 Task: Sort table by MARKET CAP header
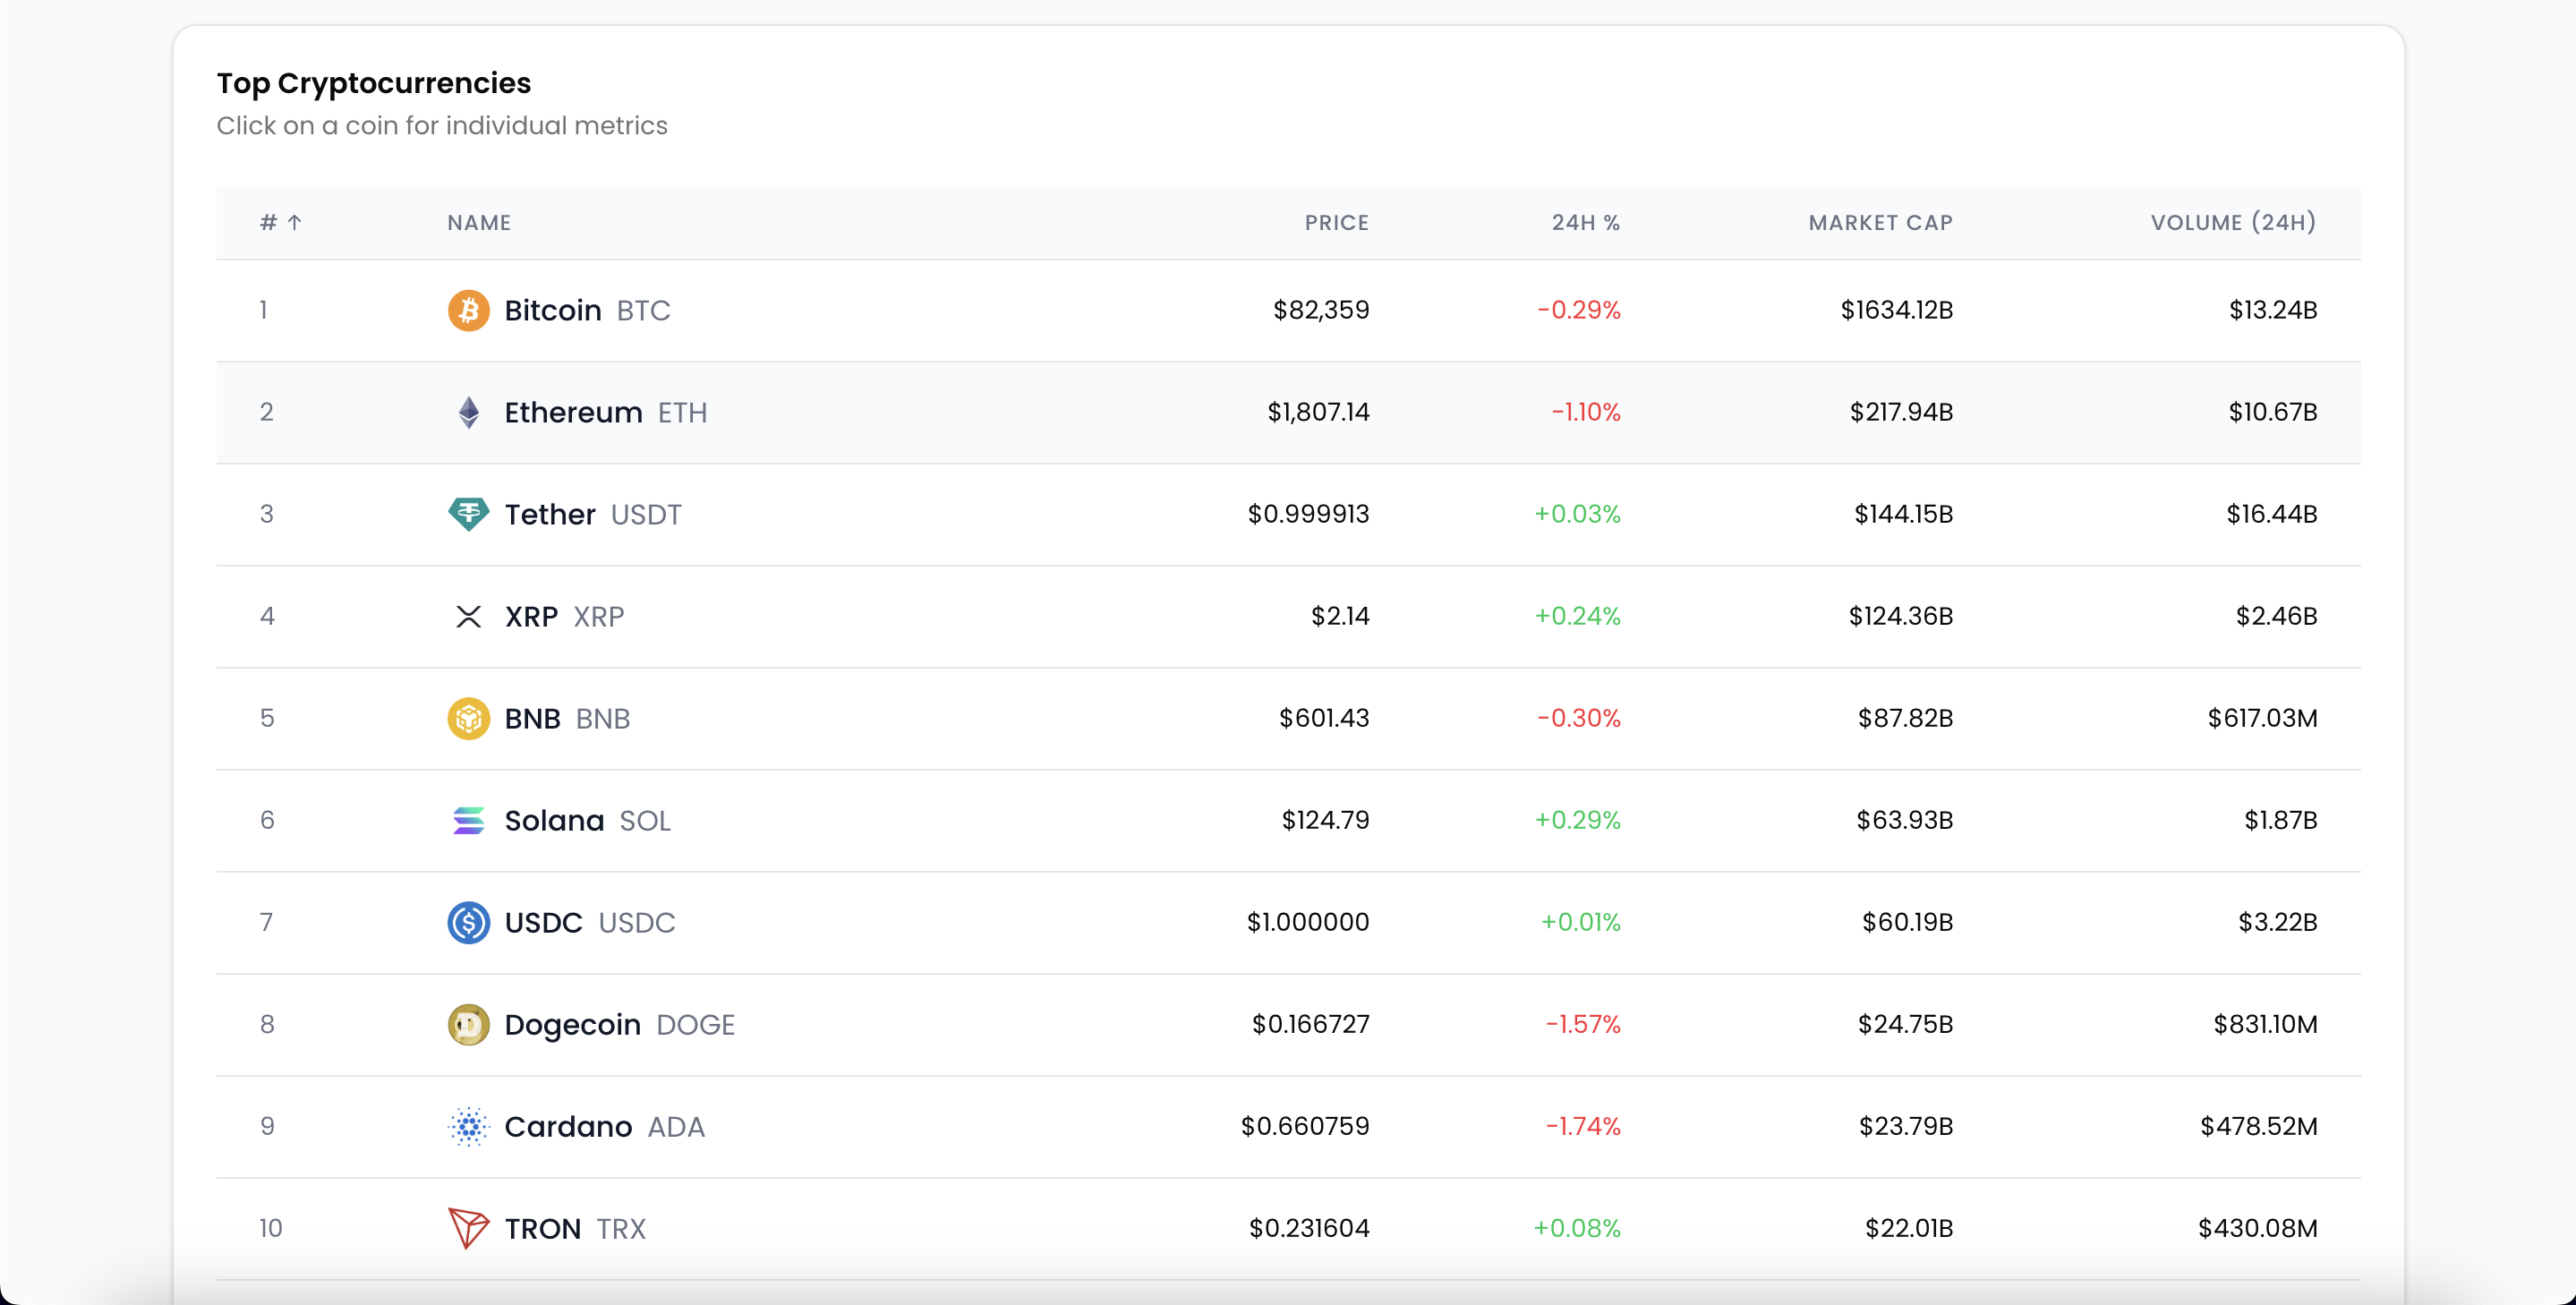pos(1880,222)
